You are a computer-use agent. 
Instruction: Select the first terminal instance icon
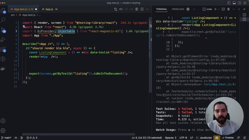pyautogui.click(x=244, y=15)
